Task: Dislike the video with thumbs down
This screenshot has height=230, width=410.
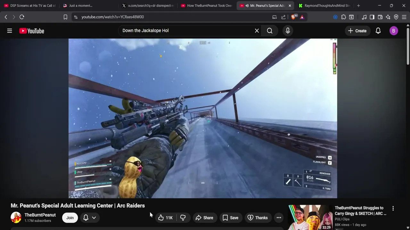Action: click(183, 218)
